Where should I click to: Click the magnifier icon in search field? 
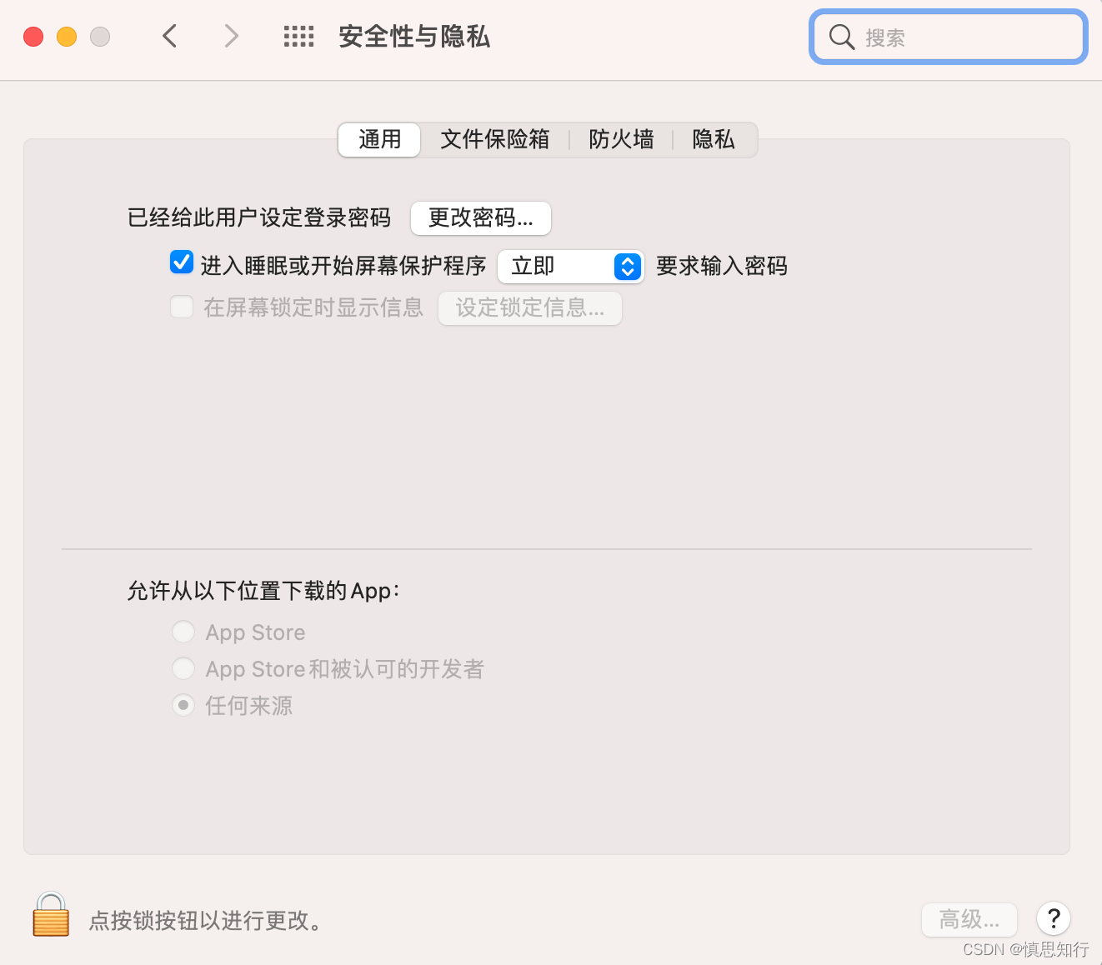[x=842, y=37]
